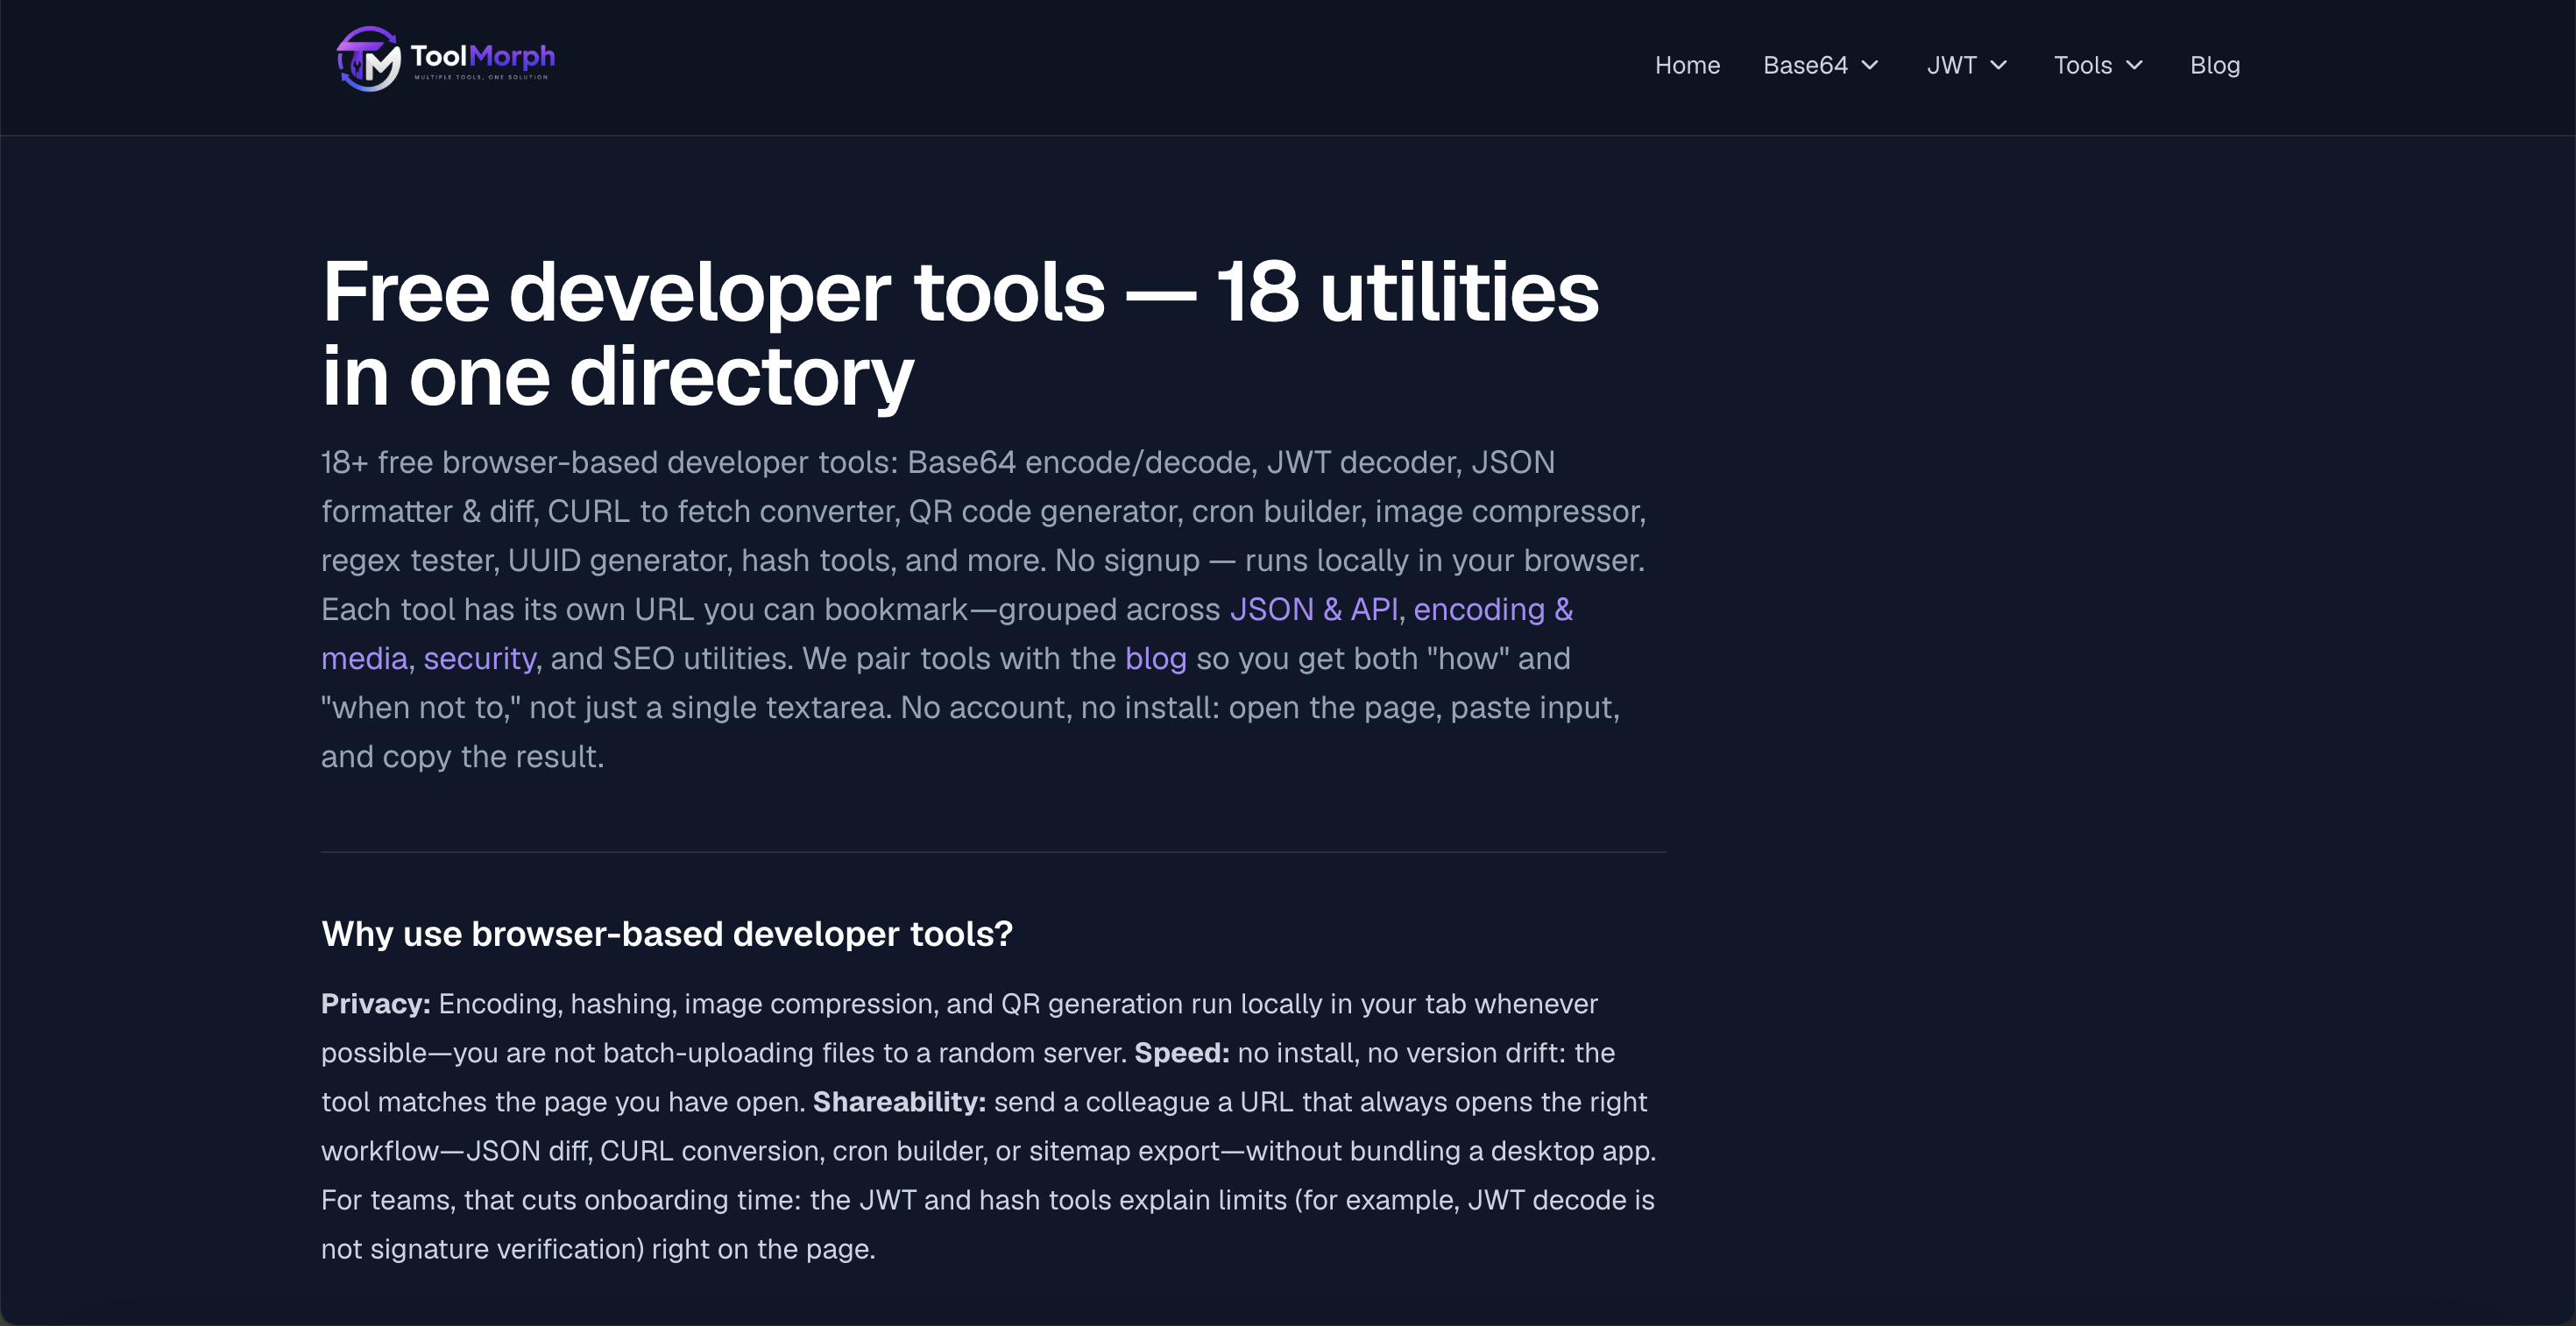
Task: Follow the inline 'blog' link
Action: 1156,659
